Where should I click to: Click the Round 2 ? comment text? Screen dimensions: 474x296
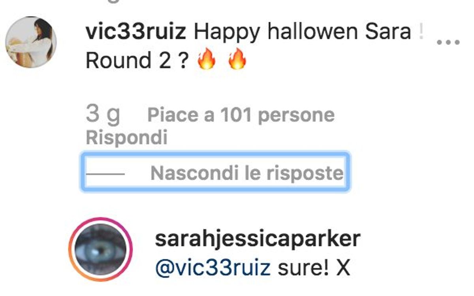click(x=136, y=61)
